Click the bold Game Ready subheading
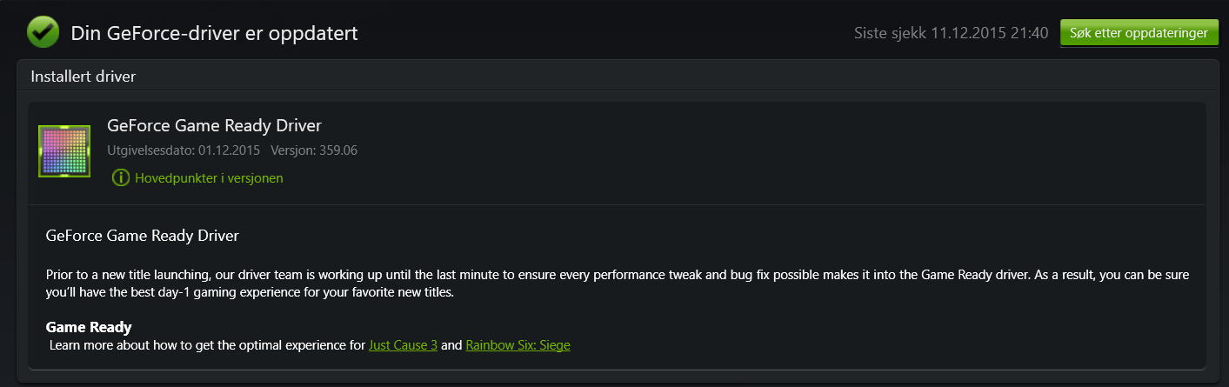This screenshot has height=387, width=1229. (x=89, y=328)
